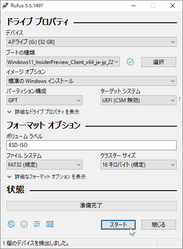The height and width of the screenshot is (249, 183).
Task: Click the スタート button
Action: coord(118,225)
